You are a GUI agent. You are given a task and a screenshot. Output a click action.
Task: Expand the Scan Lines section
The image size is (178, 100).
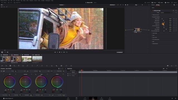click(x=154, y=37)
